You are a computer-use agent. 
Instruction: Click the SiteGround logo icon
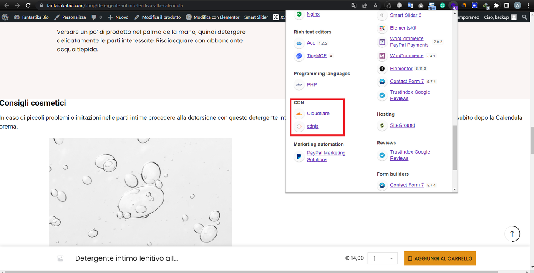click(x=382, y=125)
